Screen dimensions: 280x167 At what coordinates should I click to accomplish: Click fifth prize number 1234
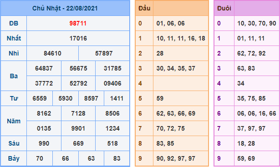pos(112,128)
